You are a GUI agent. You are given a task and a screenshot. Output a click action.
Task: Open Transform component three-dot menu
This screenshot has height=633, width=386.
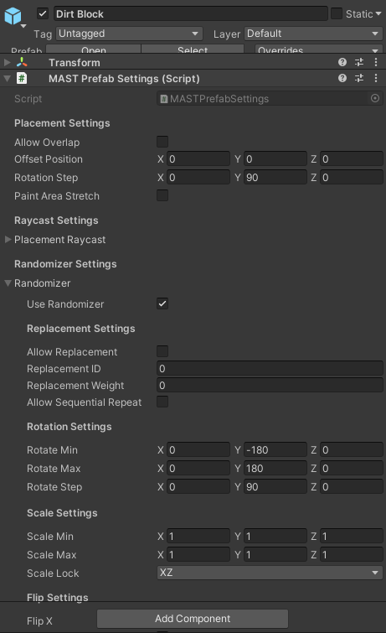(376, 62)
